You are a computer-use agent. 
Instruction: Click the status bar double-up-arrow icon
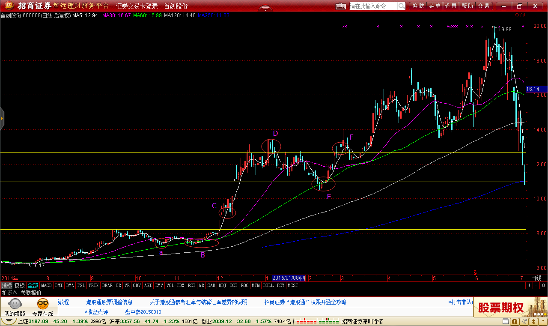point(533,321)
